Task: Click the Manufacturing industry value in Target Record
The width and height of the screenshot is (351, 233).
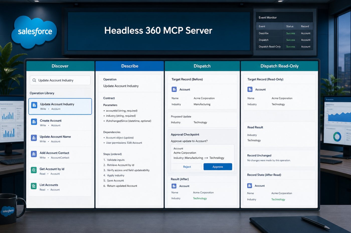Action: point(202,104)
